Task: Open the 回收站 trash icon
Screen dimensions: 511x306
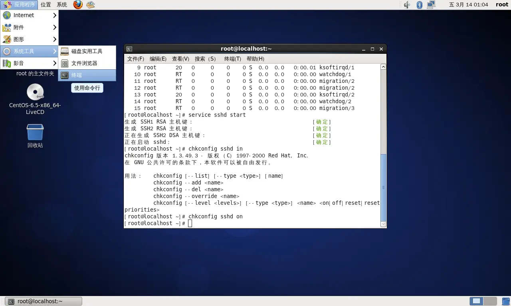Action: (x=35, y=132)
